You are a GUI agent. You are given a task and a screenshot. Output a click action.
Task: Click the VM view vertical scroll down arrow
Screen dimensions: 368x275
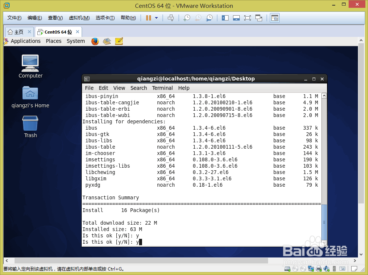coord(361,255)
